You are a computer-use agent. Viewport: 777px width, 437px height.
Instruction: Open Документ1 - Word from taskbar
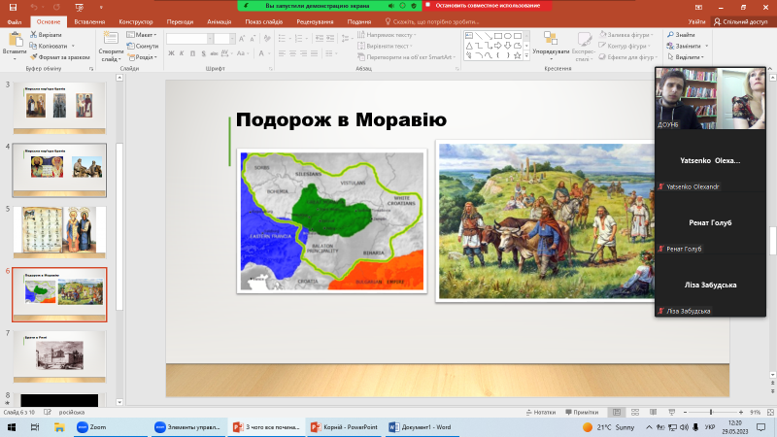[x=421, y=427]
